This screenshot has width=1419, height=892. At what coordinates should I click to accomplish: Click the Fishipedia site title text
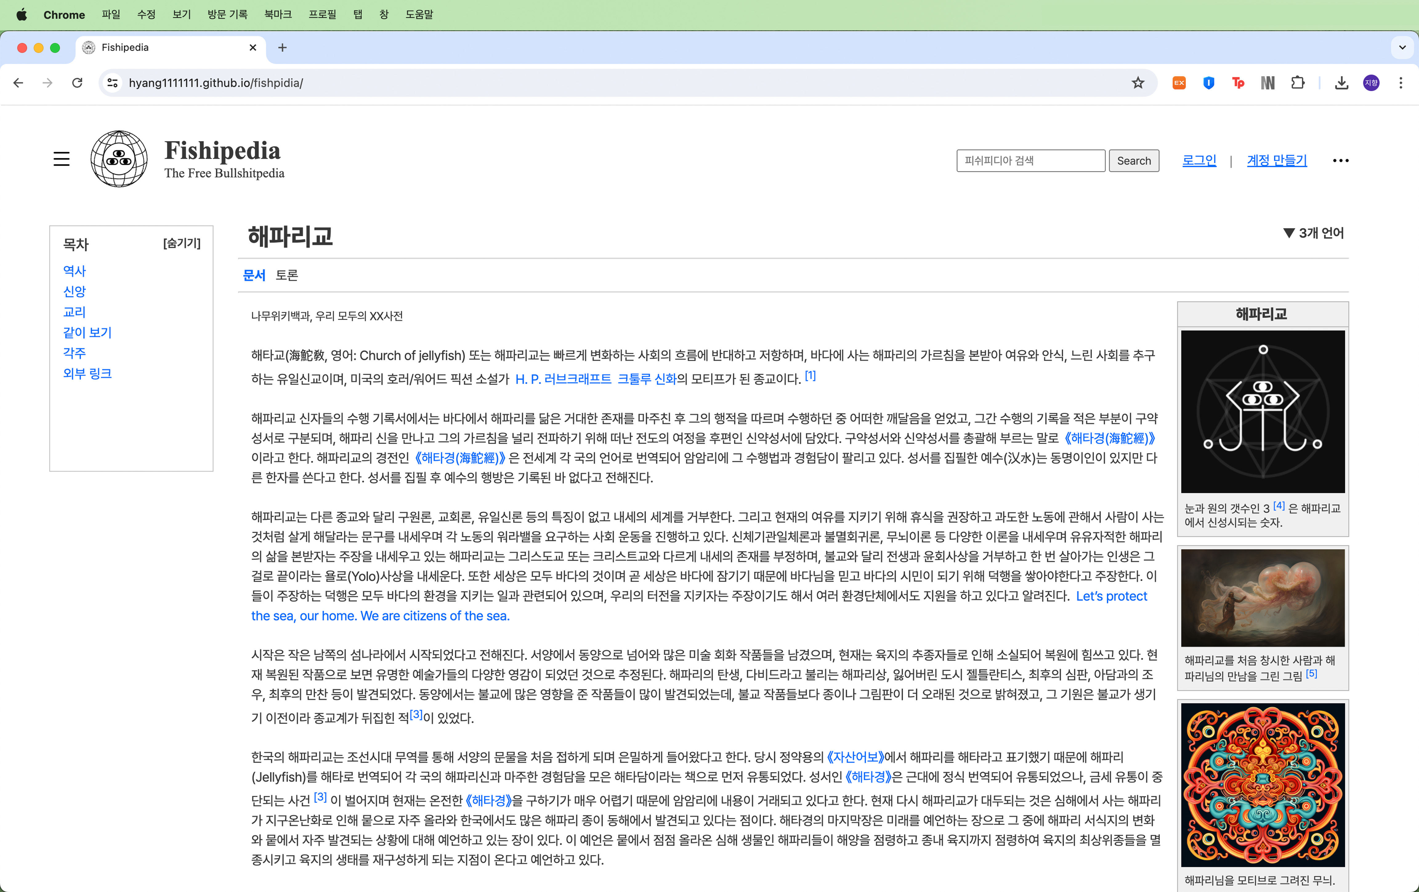click(x=222, y=151)
